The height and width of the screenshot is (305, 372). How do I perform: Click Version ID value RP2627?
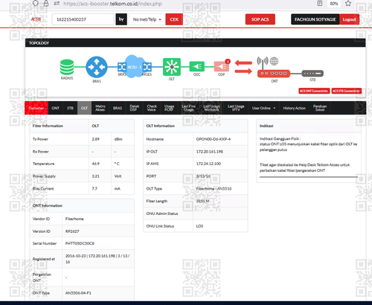coord(72,231)
